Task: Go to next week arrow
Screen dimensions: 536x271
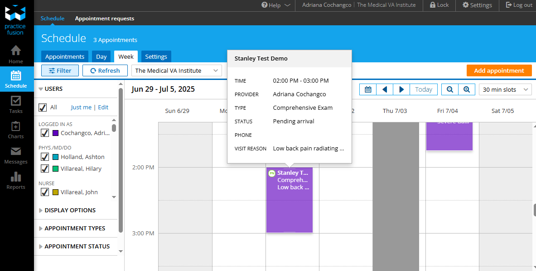Action: pos(401,89)
